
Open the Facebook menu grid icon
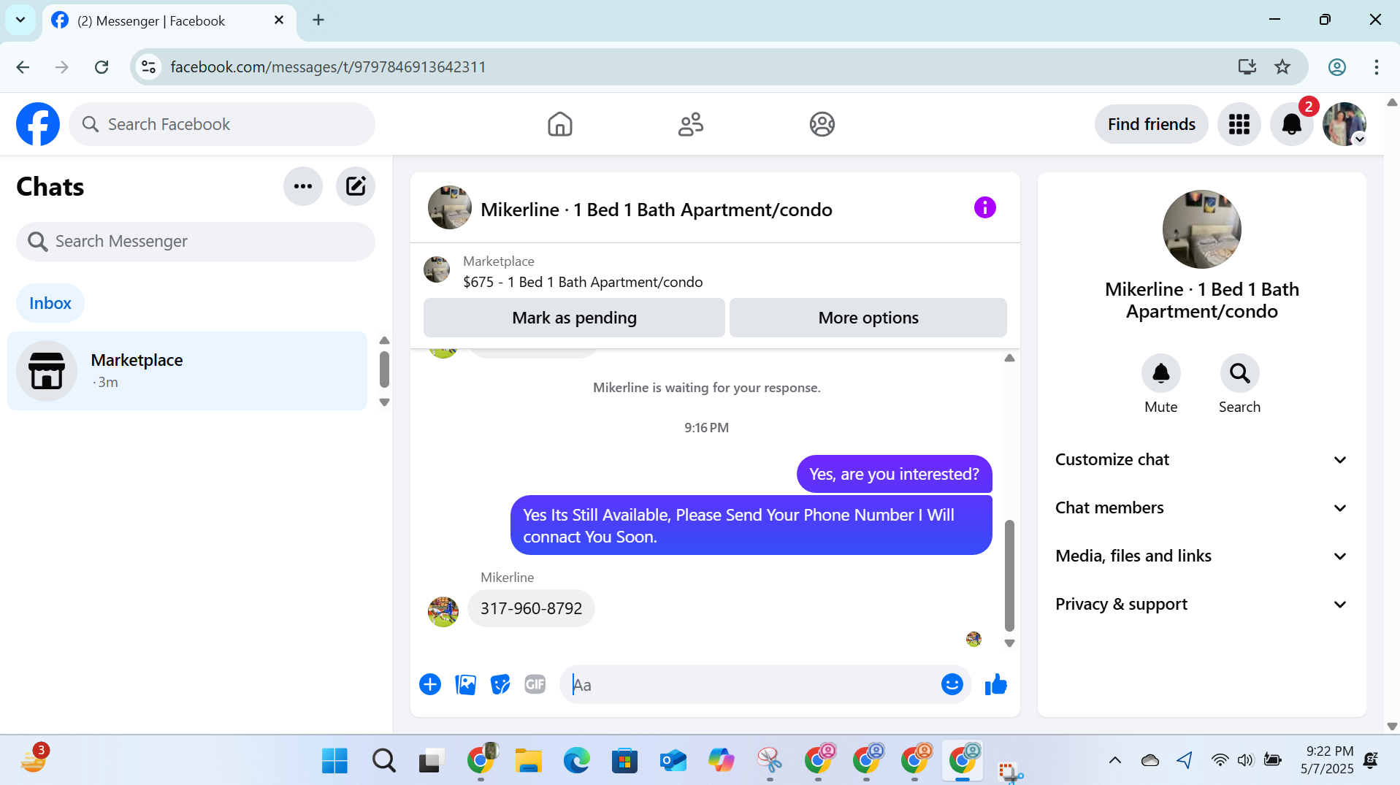[1239, 124]
